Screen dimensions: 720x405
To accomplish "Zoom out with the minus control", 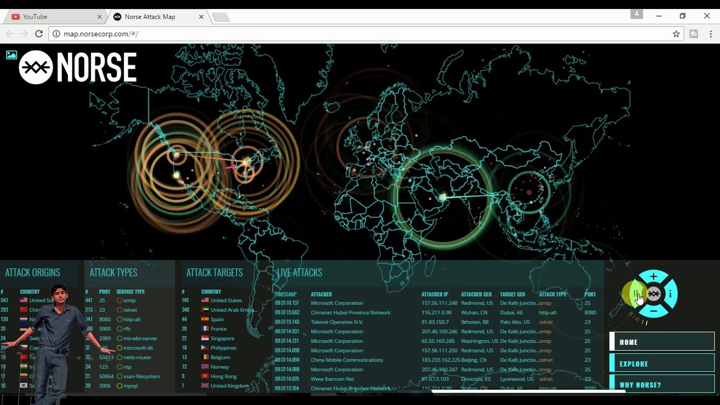I will coord(653,310).
